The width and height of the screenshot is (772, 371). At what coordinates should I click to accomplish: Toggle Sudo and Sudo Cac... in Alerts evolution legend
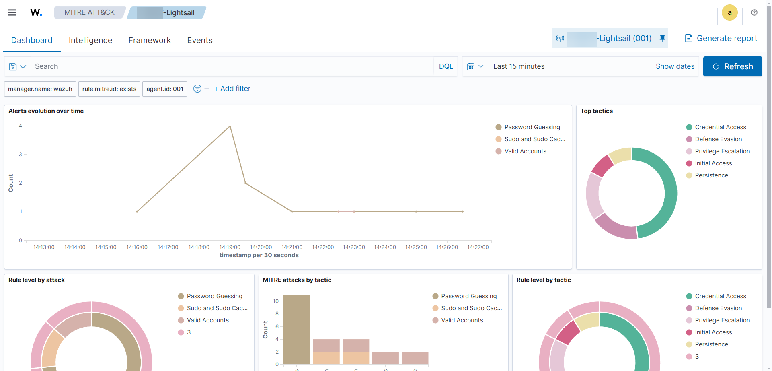coord(530,139)
